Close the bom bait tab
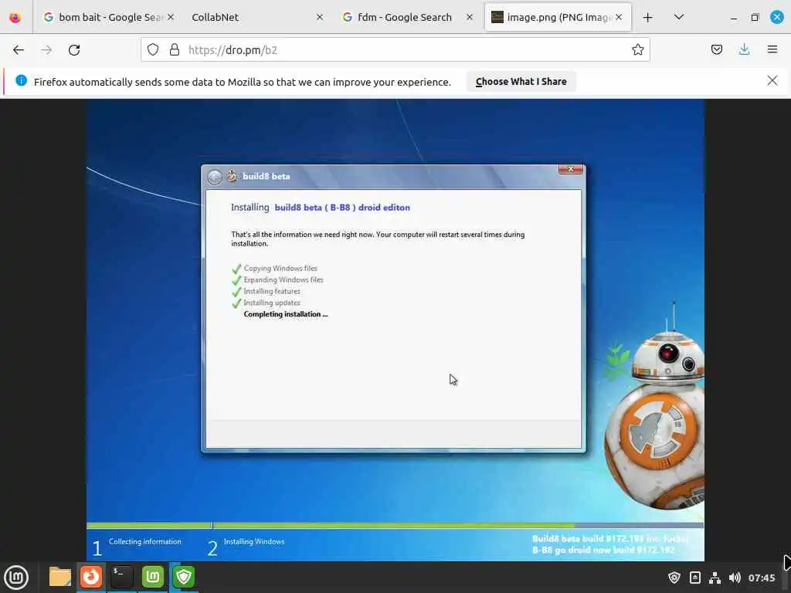The height and width of the screenshot is (593, 791). pos(171,17)
